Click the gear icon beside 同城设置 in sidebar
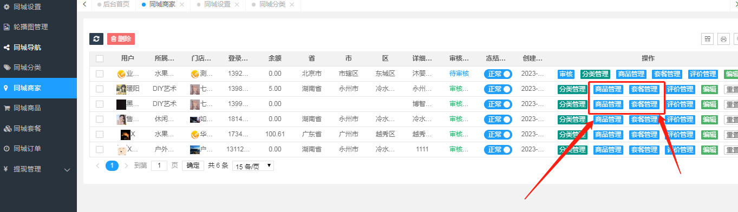Screen dimensions: 738x212 click(x=6, y=7)
